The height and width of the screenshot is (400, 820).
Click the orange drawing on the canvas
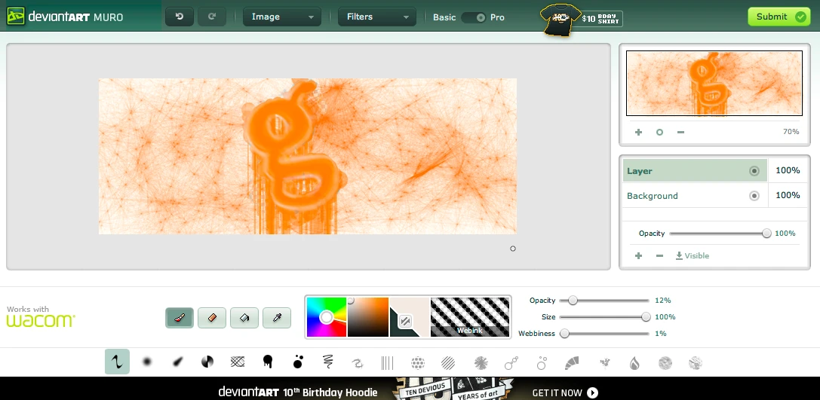[x=308, y=156]
